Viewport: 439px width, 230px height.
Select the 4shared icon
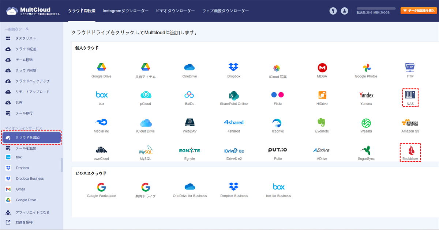(x=233, y=122)
